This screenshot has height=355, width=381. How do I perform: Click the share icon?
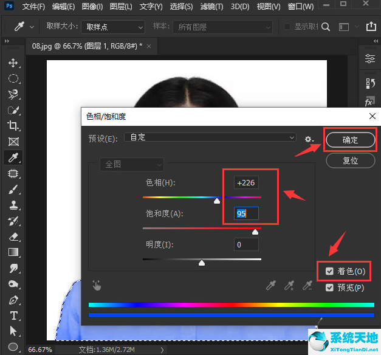pos(371,26)
